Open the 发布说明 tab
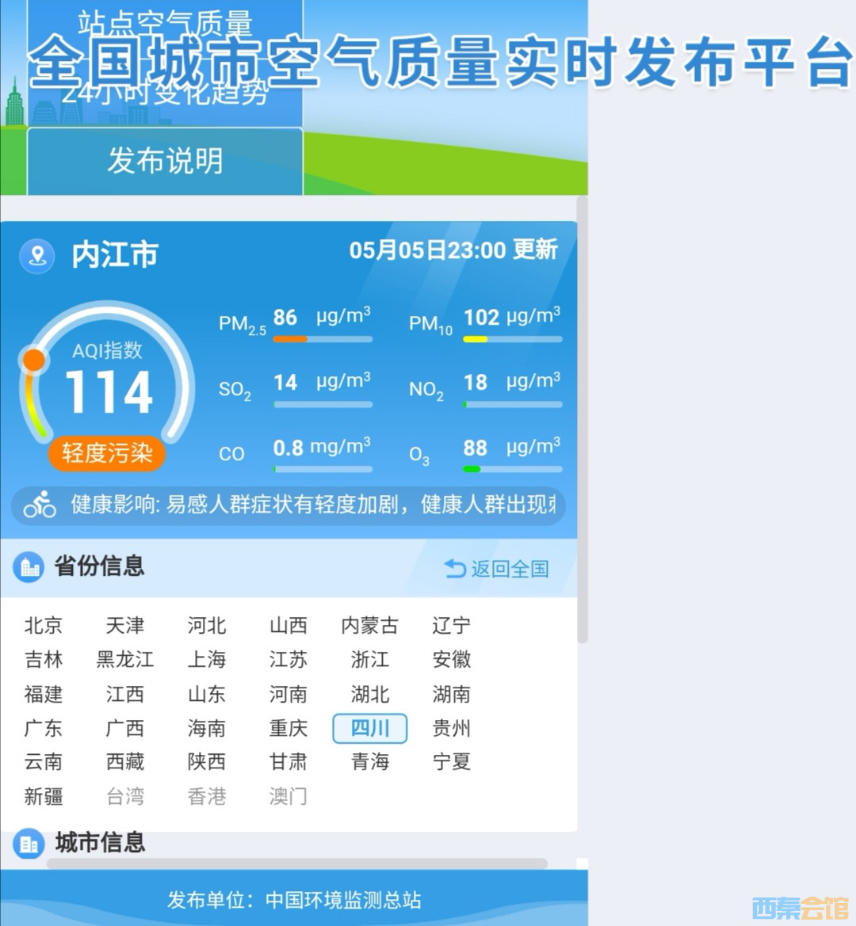The width and height of the screenshot is (856, 926). point(165,162)
